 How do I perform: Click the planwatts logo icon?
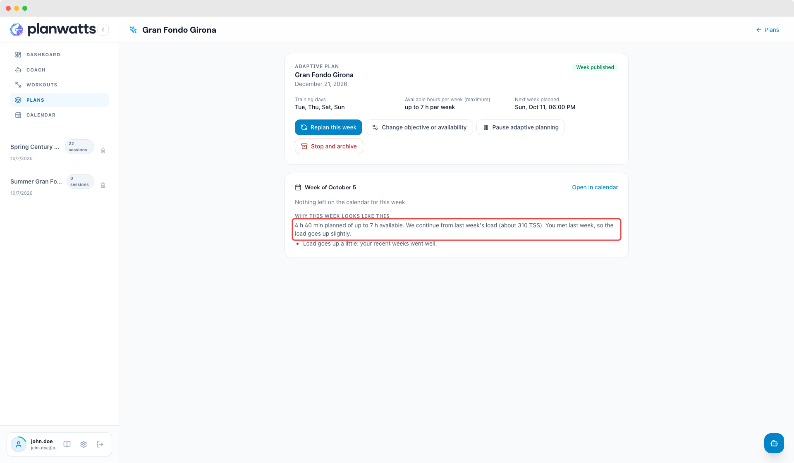tap(17, 30)
